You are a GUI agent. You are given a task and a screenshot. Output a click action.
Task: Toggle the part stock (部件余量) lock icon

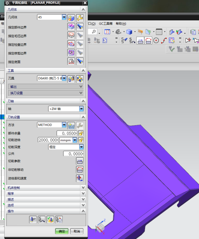(81, 133)
